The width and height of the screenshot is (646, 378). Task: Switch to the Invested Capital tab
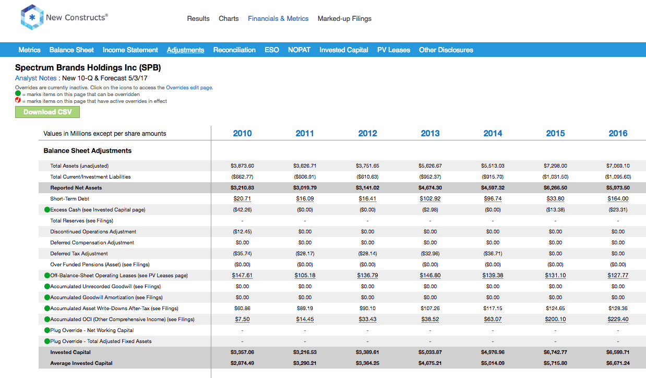344,50
